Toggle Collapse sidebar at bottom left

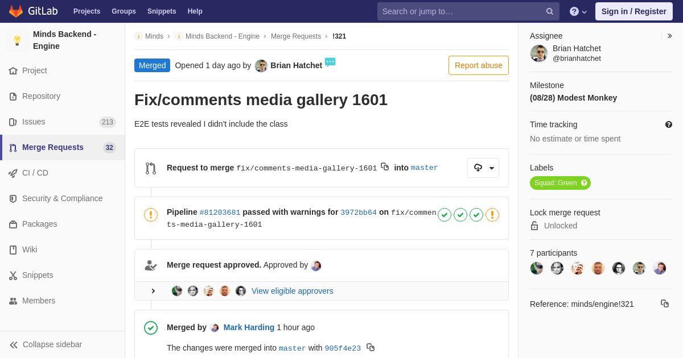coord(46,344)
